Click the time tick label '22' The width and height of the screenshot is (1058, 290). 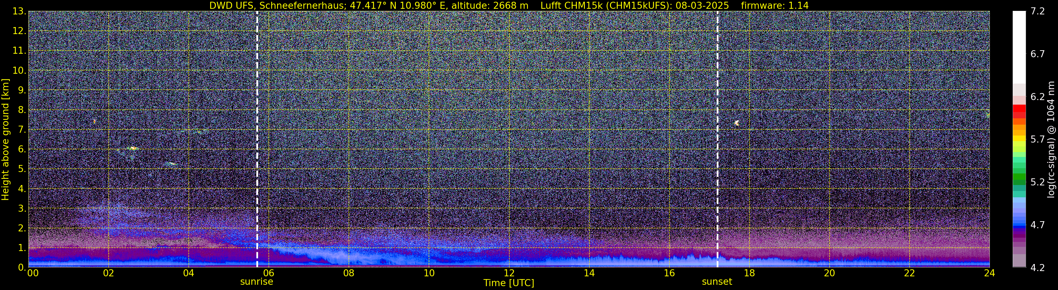909,273
